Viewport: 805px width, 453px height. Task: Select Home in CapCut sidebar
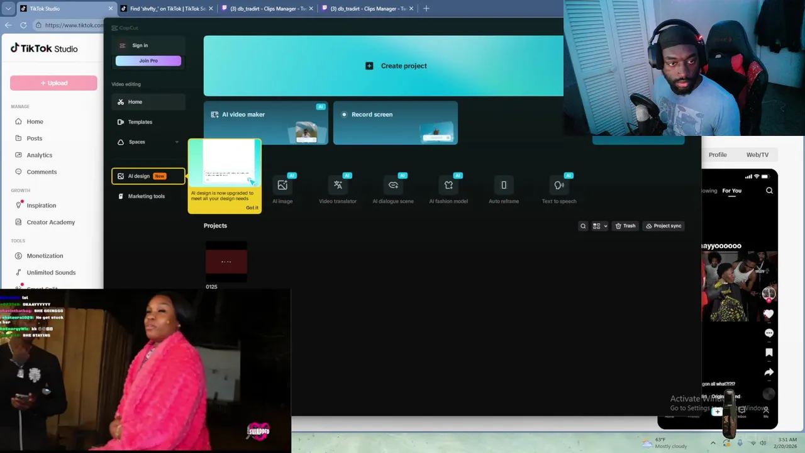click(x=148, y=102)
